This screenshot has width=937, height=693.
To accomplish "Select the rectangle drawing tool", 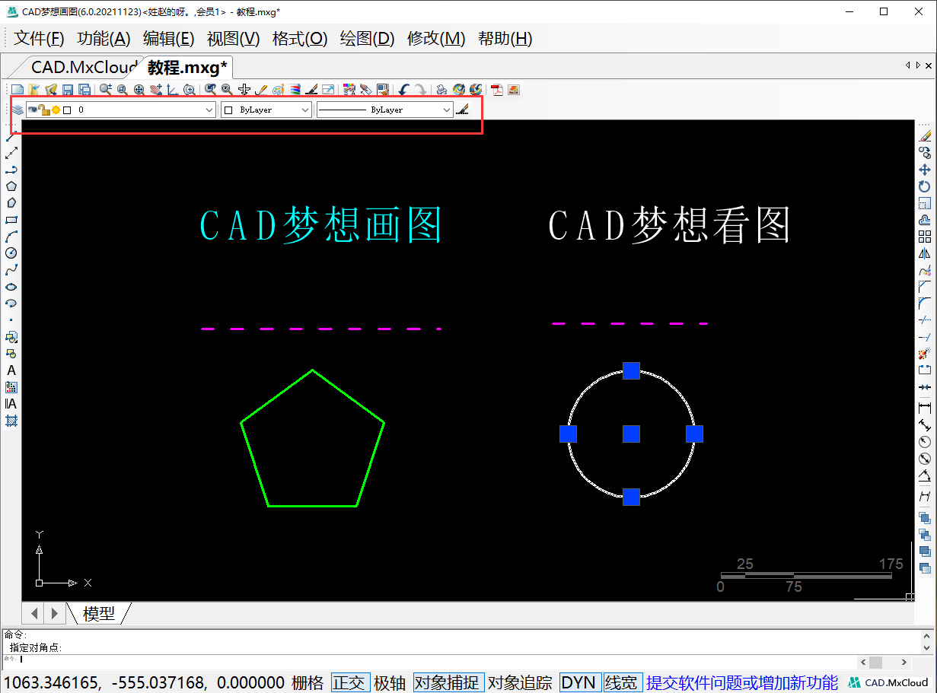I will [11, 220].
